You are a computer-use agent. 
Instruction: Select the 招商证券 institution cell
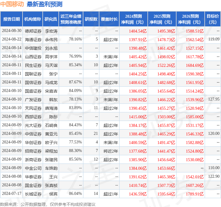tap(33, 151)
